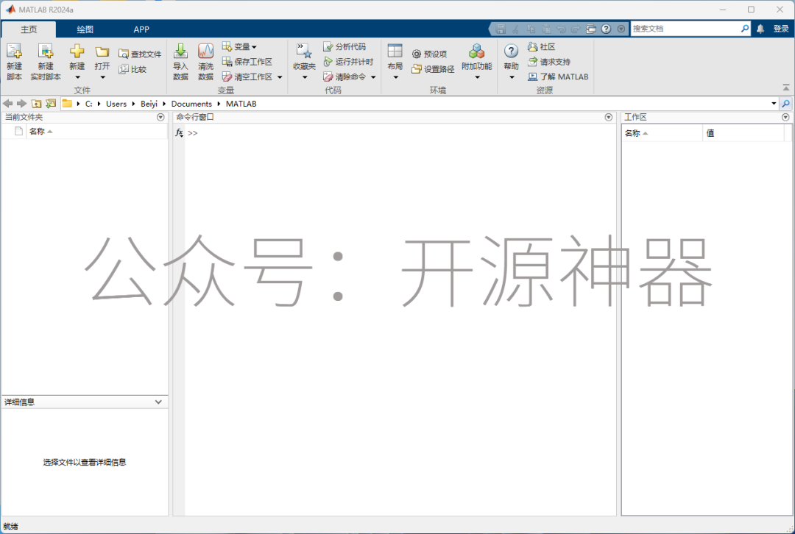The height and width of the screenshot is (534, 795).
Task: Switch to the Plots (绘图) tab
Action: coord(85,29)
